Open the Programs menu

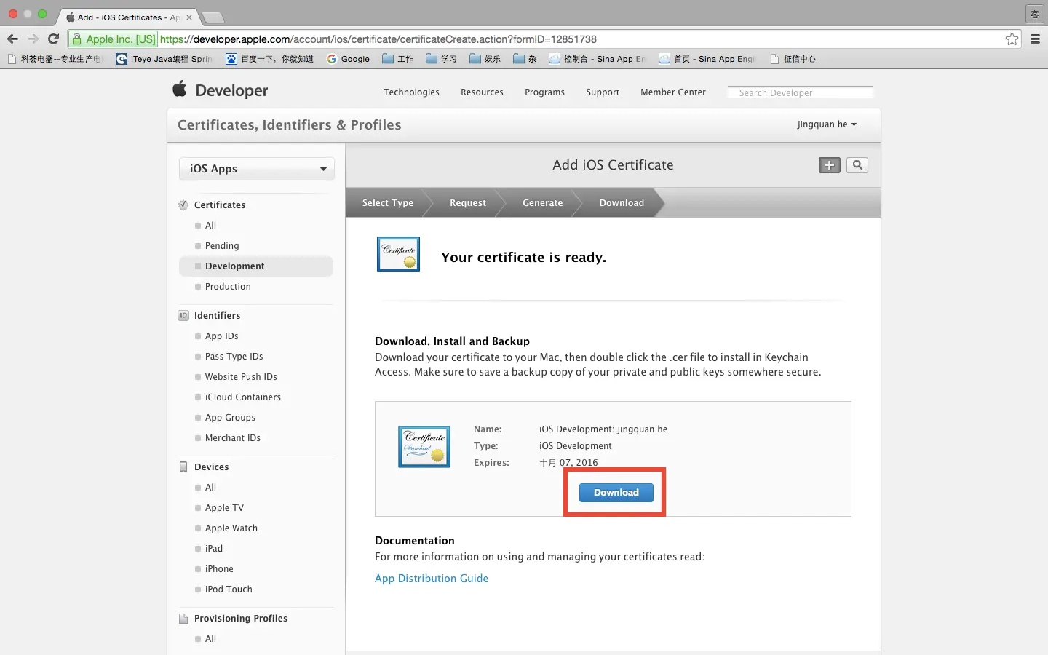coord(544,92)
